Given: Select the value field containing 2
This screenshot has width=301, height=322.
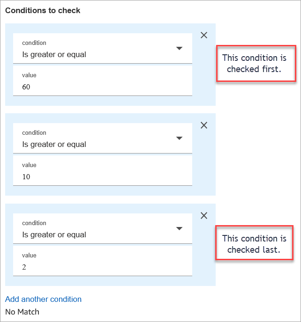Looking at the screenshot, I should tap(102, 267).
